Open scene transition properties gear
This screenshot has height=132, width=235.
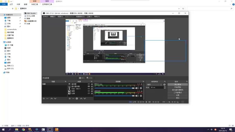(164, 84)
